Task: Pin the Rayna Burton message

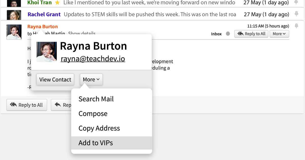Action: [x=296, y=26]
